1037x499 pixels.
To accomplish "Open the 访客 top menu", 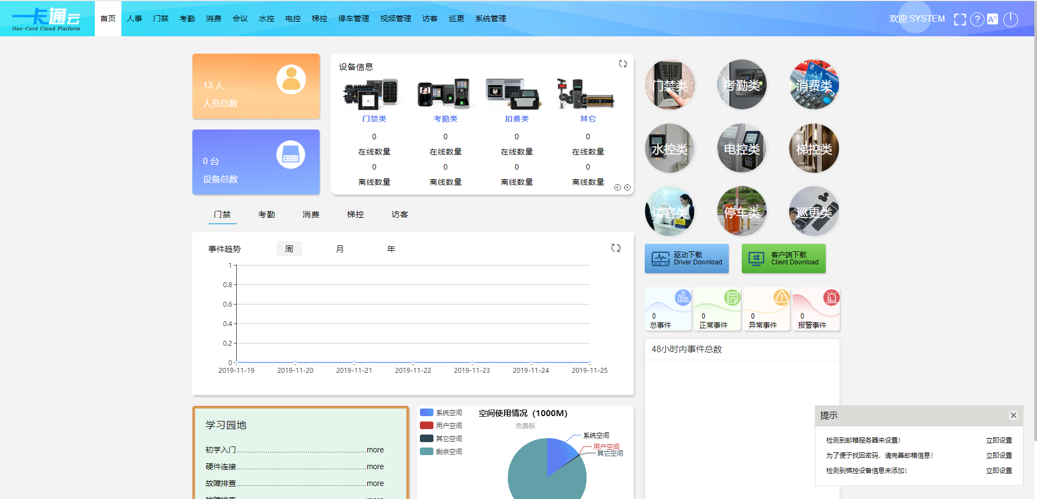I will pos(430,18).
